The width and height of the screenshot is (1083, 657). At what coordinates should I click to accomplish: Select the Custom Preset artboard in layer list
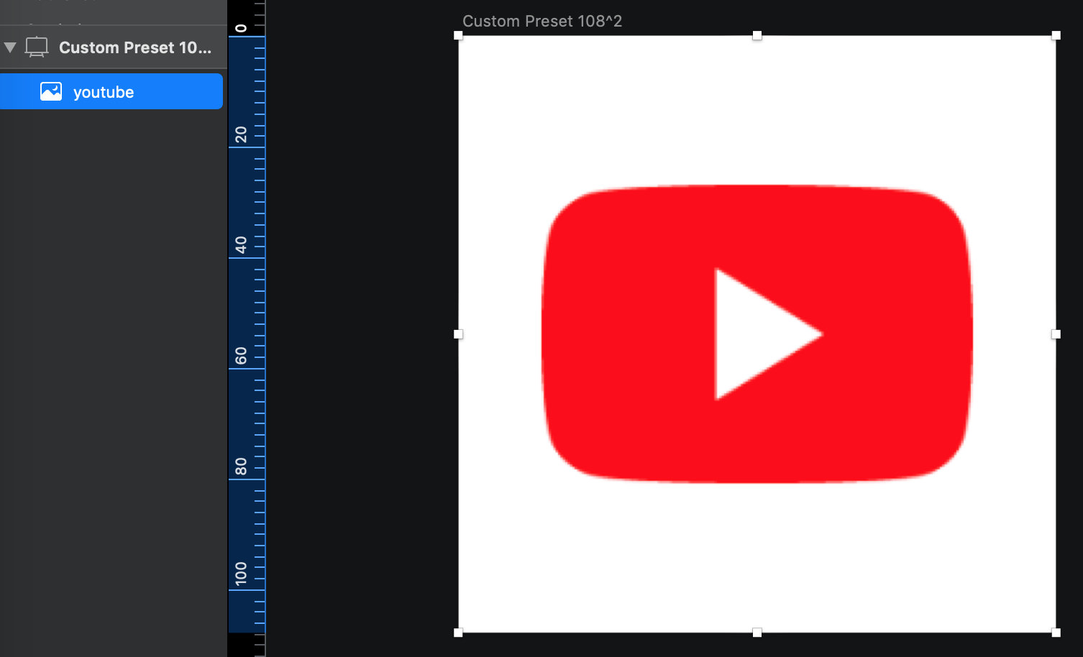click(x=134, y=47)
